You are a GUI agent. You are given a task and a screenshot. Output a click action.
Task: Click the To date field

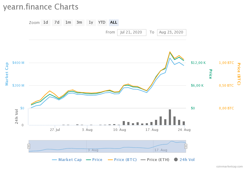(171, 32)
